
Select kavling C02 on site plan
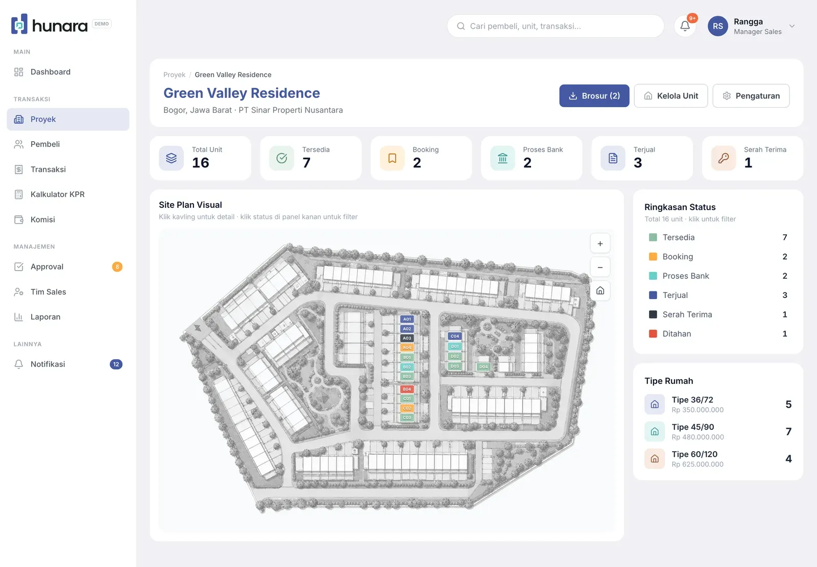(x=407, y=408)
